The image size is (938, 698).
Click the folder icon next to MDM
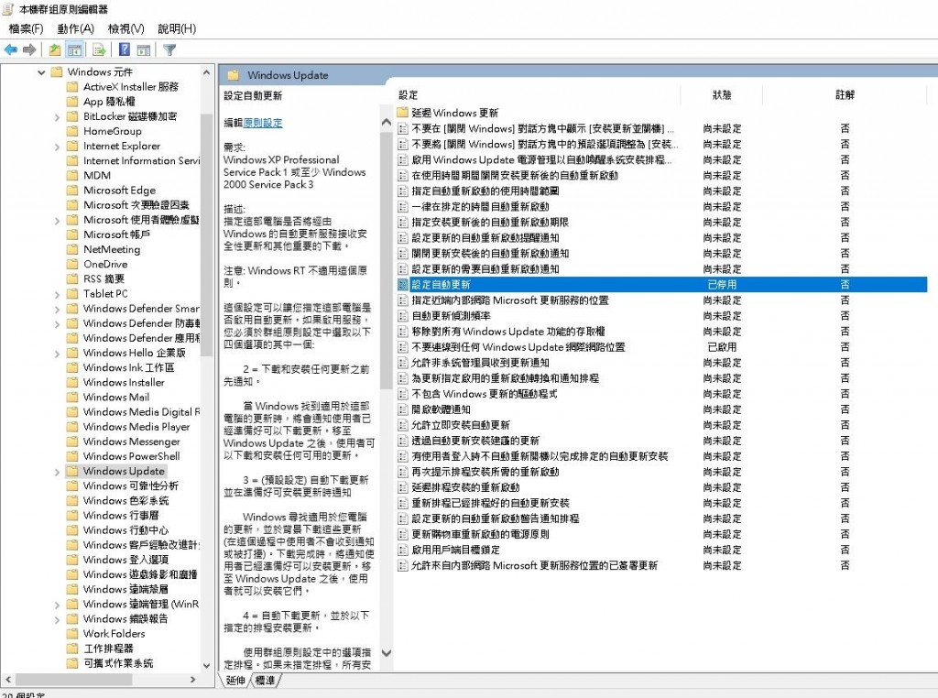click(x=72, y=175)
